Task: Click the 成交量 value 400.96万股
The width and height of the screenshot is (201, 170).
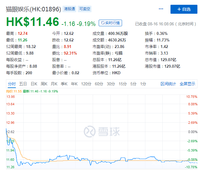Action: [118, 34]
